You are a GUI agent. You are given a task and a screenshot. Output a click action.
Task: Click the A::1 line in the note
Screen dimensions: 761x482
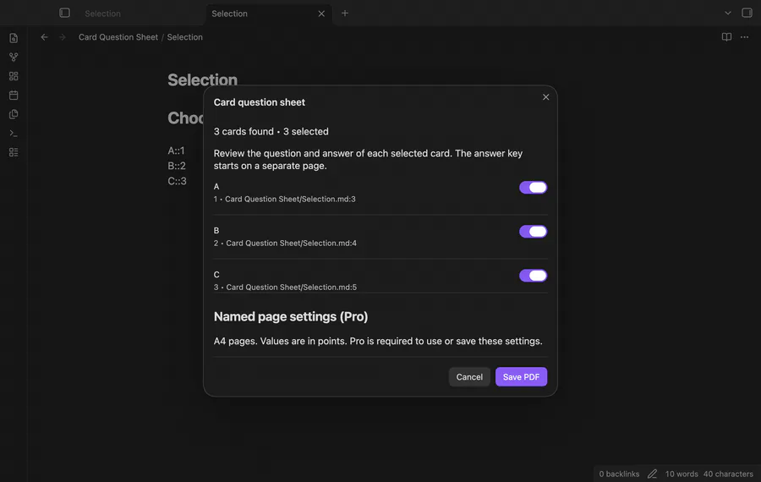point(176,151)
